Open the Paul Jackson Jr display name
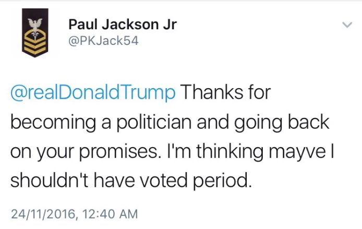362x229 pixels. [x=123, y=25]
